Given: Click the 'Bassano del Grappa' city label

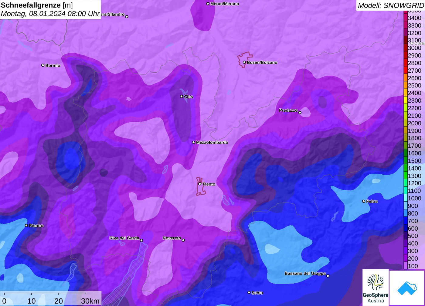Looking at the screenshot, I should point(305,274).
